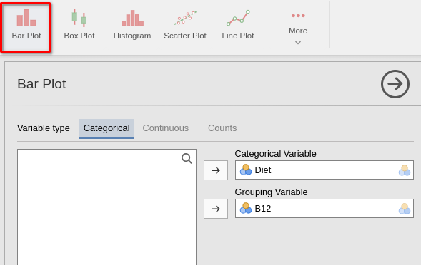Switch to the Counts variable type

pos(222,128)
